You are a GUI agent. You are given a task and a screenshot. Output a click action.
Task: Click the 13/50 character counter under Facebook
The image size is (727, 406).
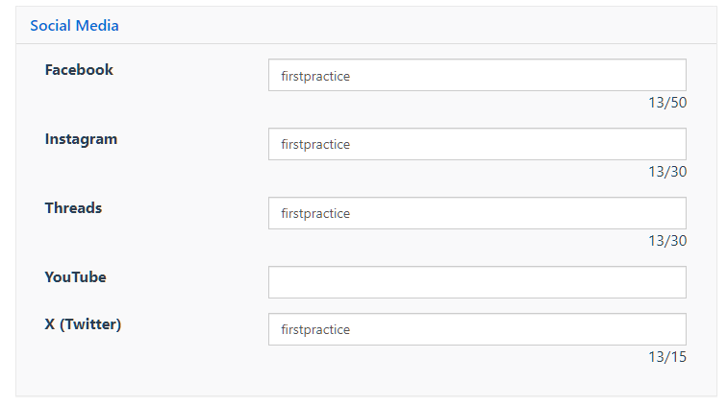pyautogui.click(x=667, y=103)
